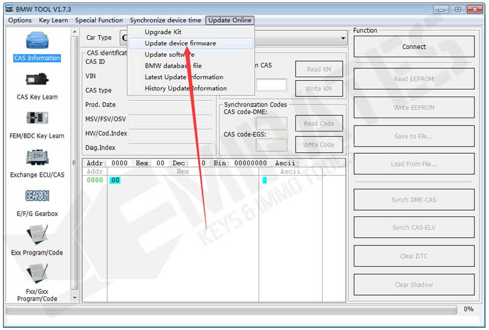Click the Clear Shadow button
The image size is (489, 330).
[x=414, y=285]
